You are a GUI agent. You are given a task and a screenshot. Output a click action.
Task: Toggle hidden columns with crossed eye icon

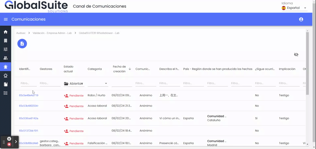click(296, 55)
